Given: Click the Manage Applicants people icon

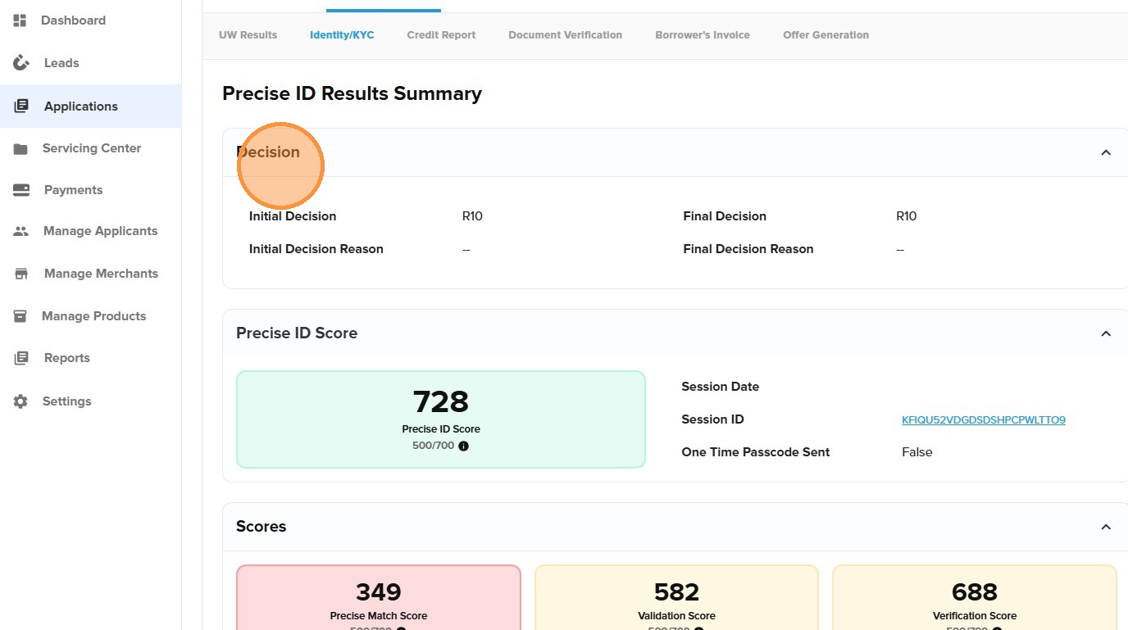Looking at the screenshot, I should [20, 232].
